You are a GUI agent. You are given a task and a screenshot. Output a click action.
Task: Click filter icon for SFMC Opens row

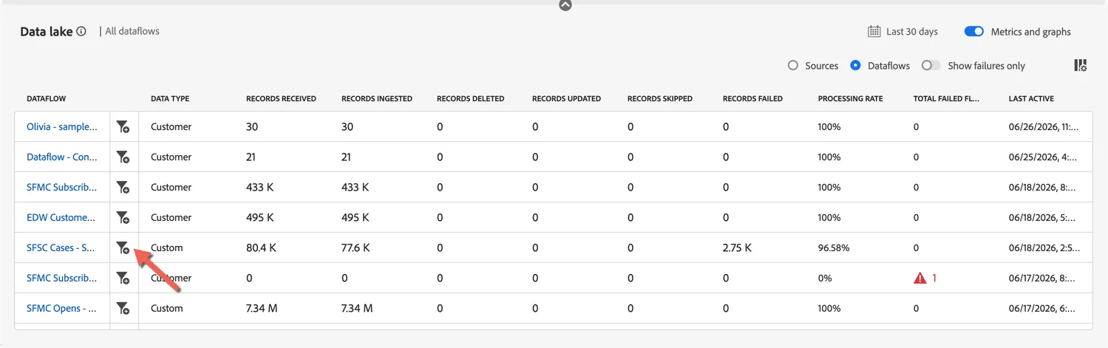coord(123,309)
